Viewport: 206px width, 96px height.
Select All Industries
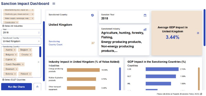click(12, 26)
